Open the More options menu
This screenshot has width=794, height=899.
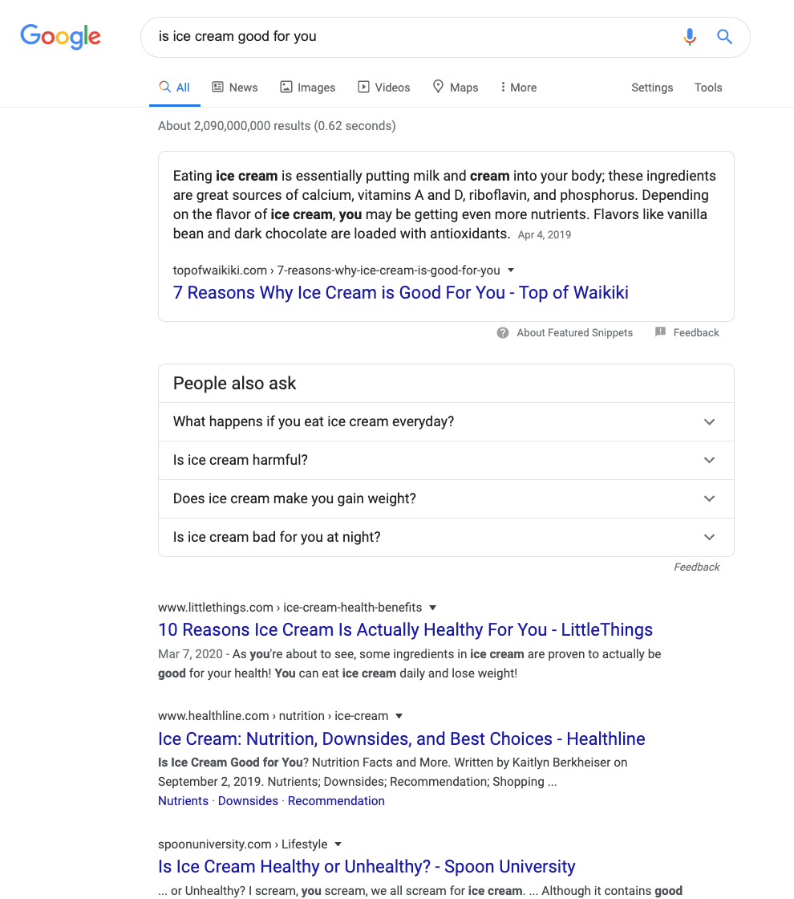518,87
